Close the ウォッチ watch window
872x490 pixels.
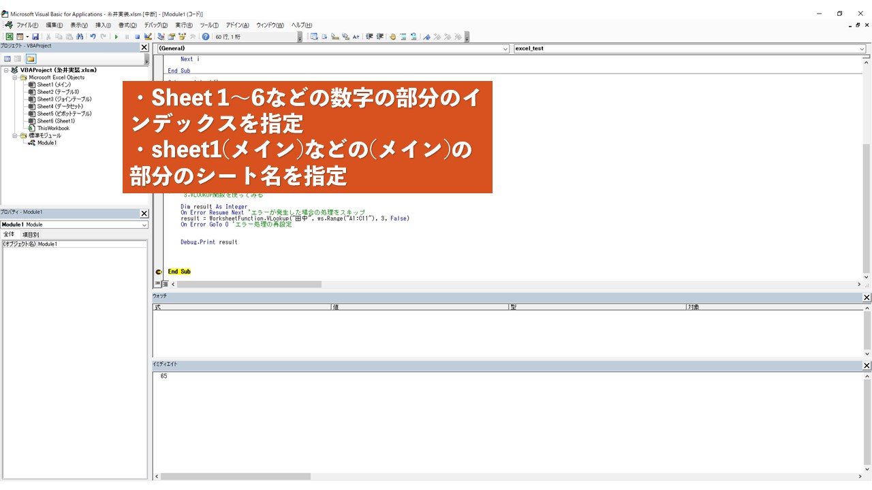click(867, 298)
